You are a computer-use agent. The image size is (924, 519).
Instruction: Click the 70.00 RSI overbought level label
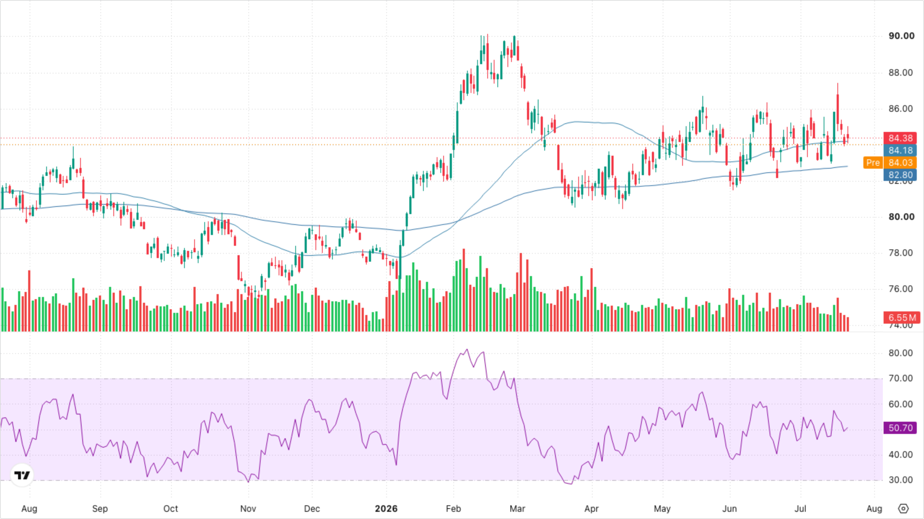point(901,378)
